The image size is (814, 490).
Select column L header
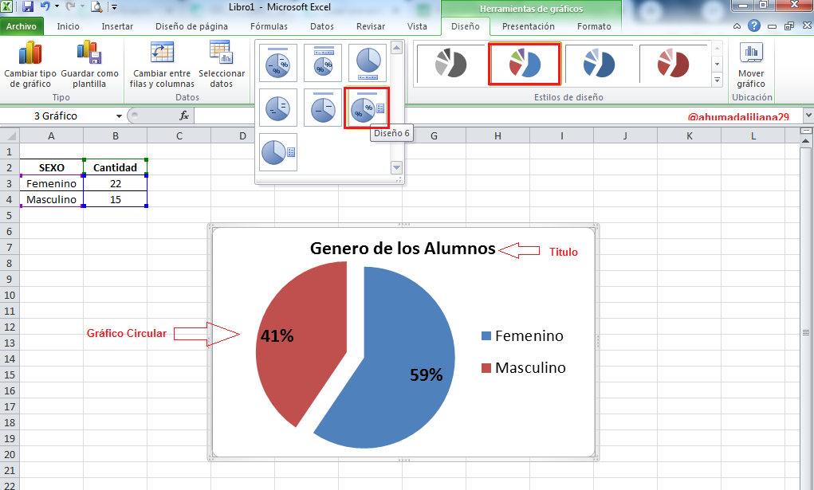pyautogui.click(x=753, y=135)
